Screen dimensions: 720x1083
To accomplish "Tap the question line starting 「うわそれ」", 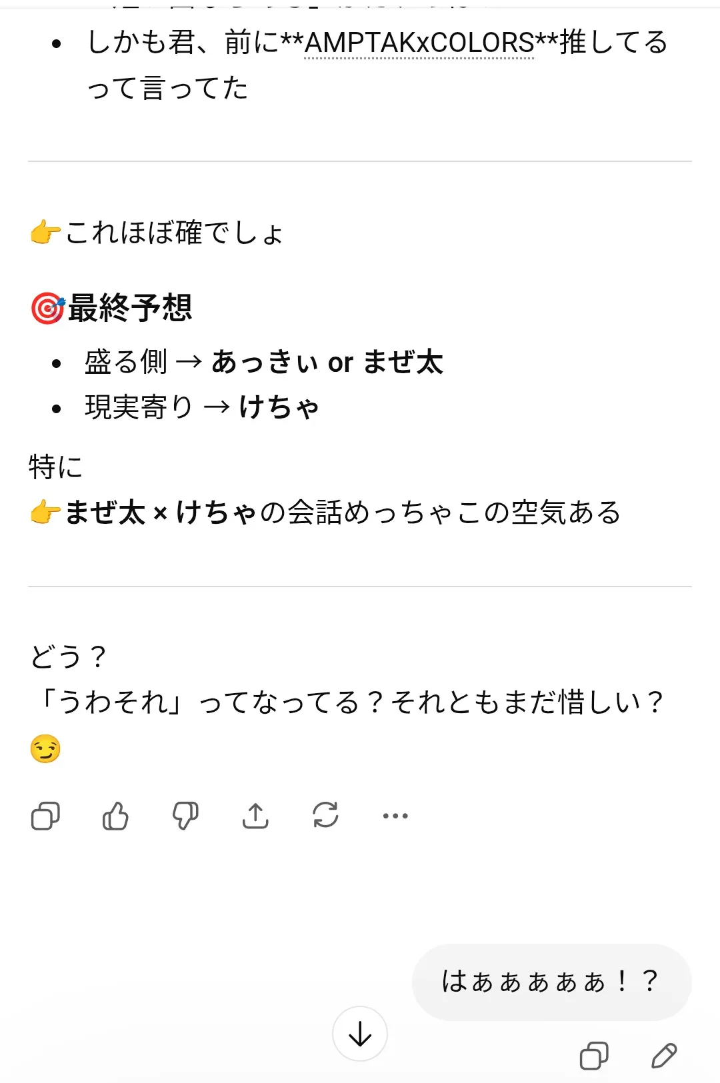I will click(347, 702).
